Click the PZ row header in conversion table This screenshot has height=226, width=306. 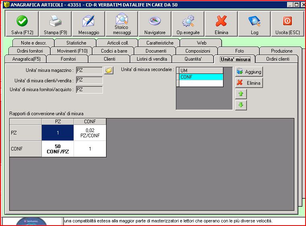coord(26,133)
